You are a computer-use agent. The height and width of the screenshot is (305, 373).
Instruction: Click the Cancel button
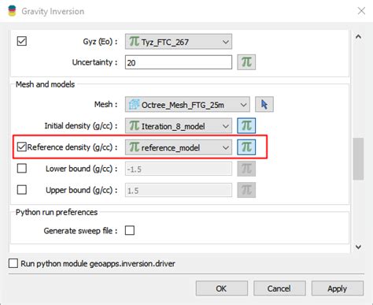coord(279,288)
